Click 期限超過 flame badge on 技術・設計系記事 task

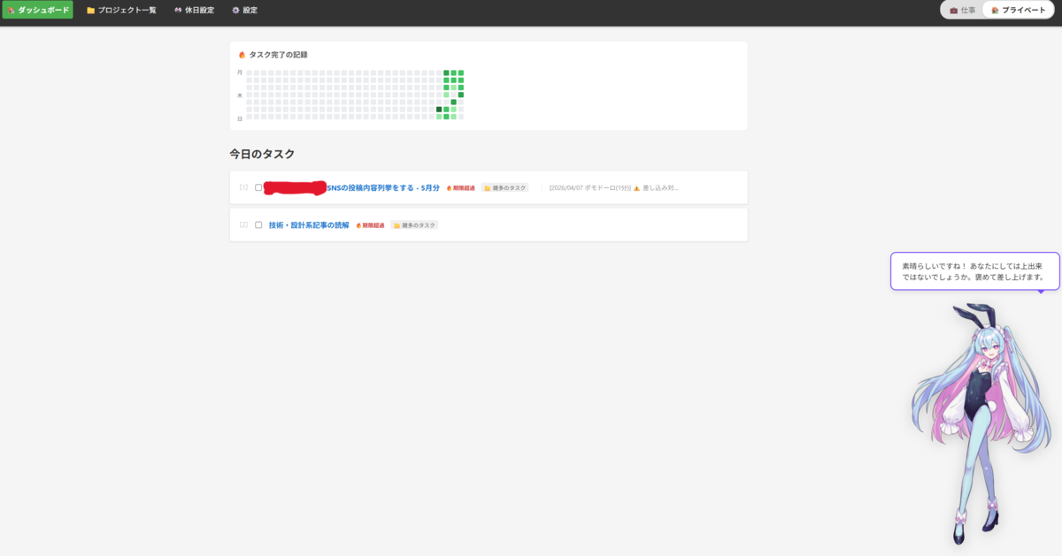371,225
